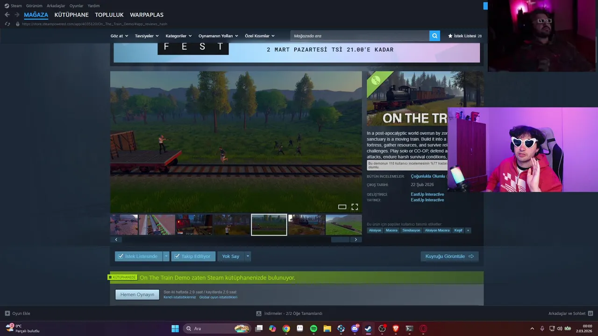598x336 pixels.
Task: Open Opera browser from the taskbar
Action: pyautogui.click(x=423, y=329)
